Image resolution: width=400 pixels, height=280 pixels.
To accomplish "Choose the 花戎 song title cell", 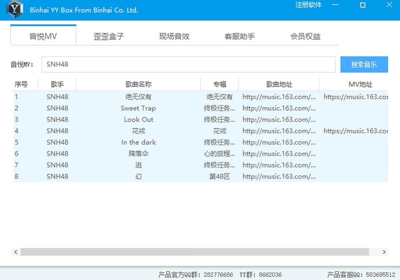I will tap(138, 131).
